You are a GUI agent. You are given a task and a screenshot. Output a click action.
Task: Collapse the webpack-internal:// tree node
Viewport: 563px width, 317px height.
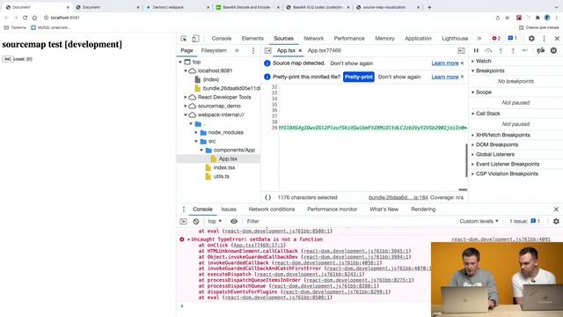pos(186,115)
